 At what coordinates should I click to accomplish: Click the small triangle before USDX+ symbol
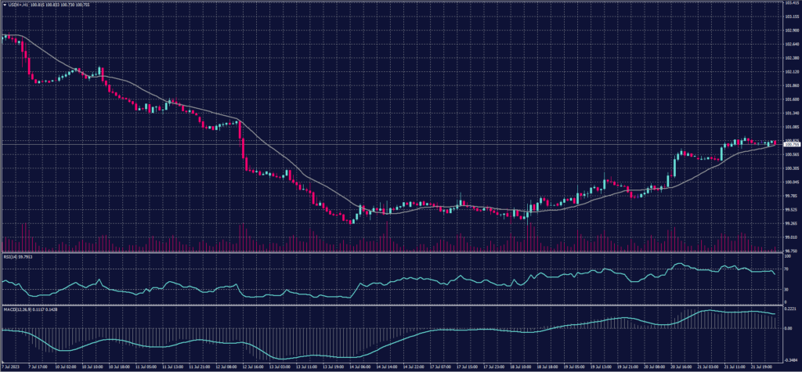coord(4,4)
